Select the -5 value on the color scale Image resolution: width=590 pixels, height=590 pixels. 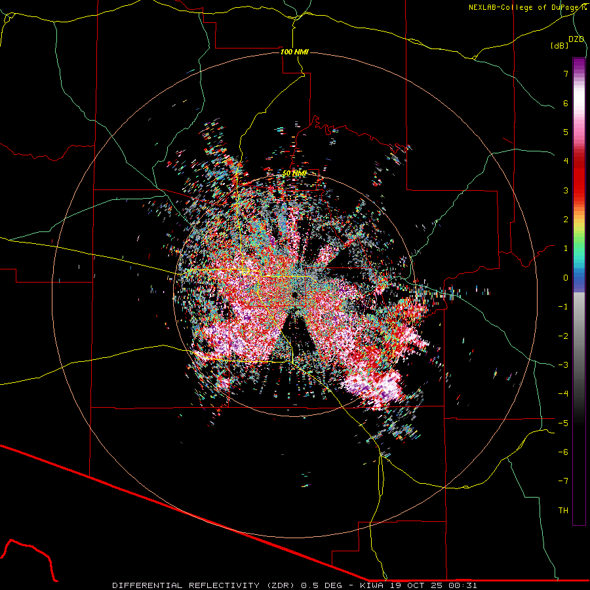pyautogui.click(x=563, y=423)
